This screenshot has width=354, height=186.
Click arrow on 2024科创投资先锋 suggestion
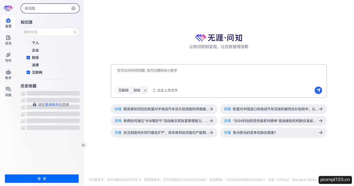[321, 121]
